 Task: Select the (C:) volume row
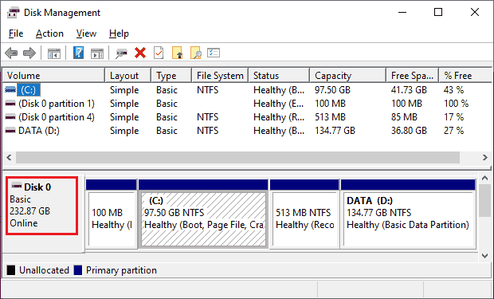247,90
